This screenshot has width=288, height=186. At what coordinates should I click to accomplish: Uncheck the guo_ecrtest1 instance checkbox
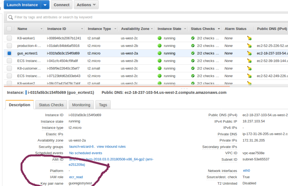(9, 53)
